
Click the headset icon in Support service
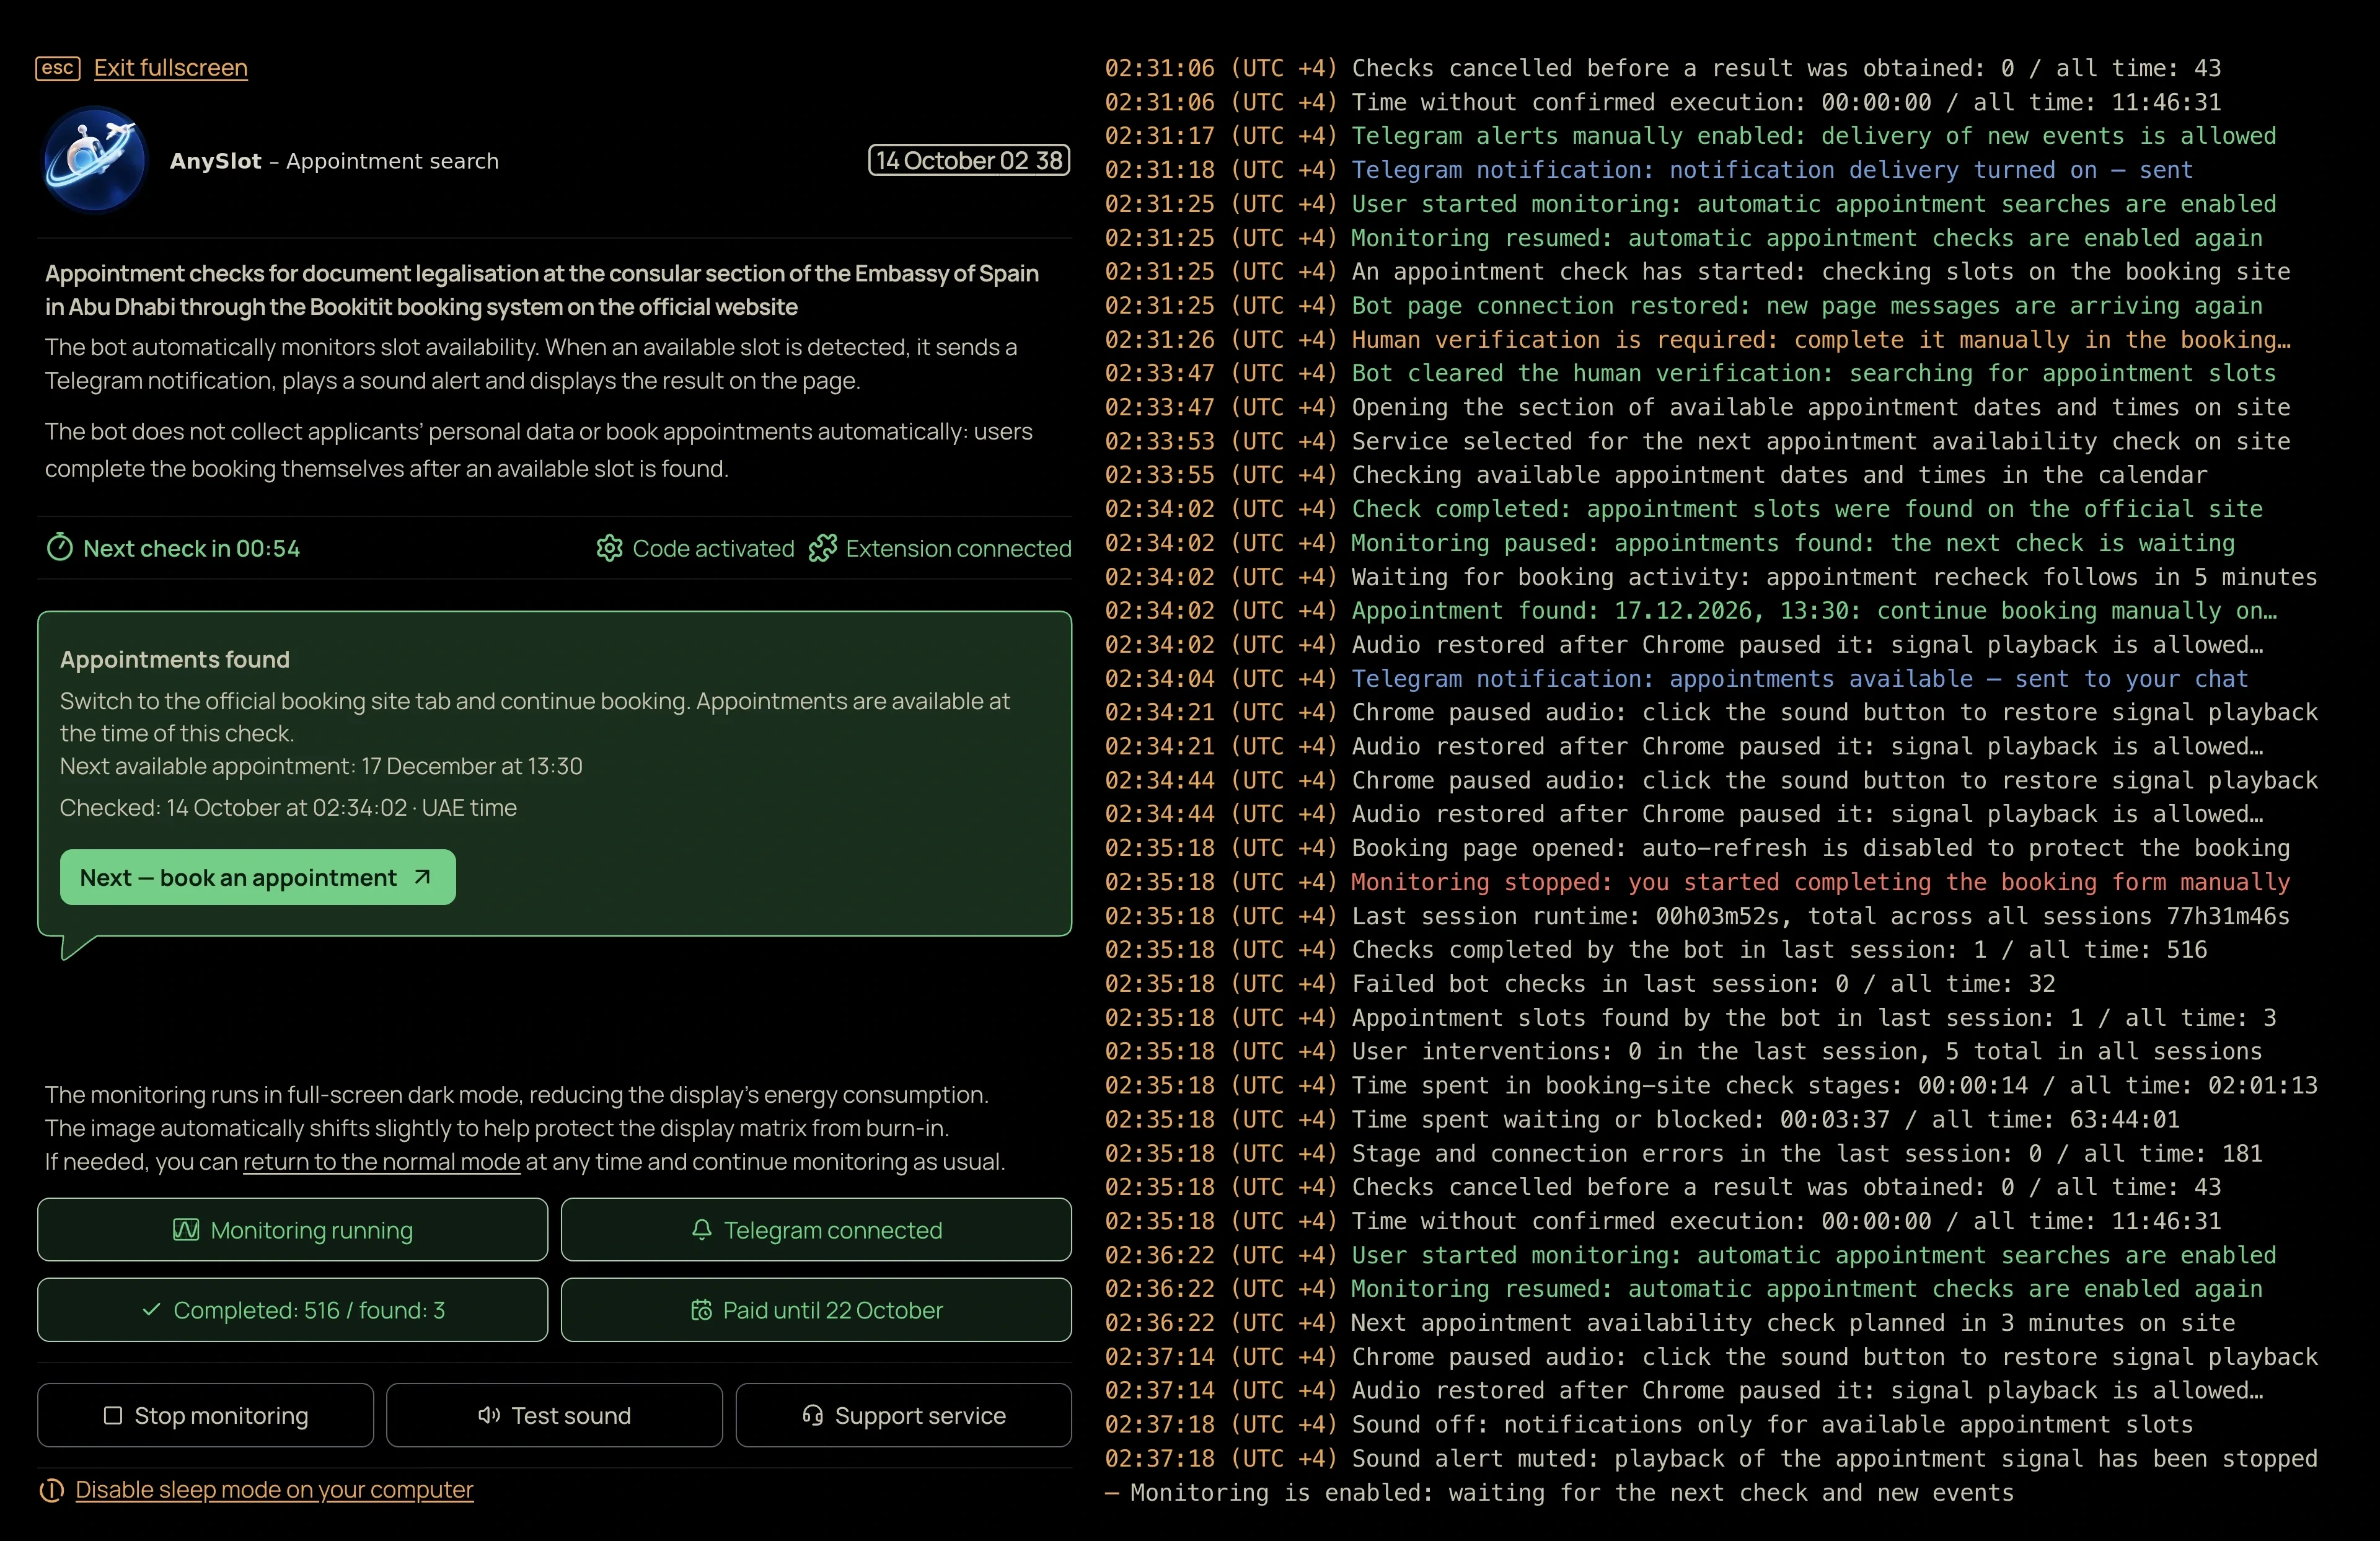click(813, 1415)
